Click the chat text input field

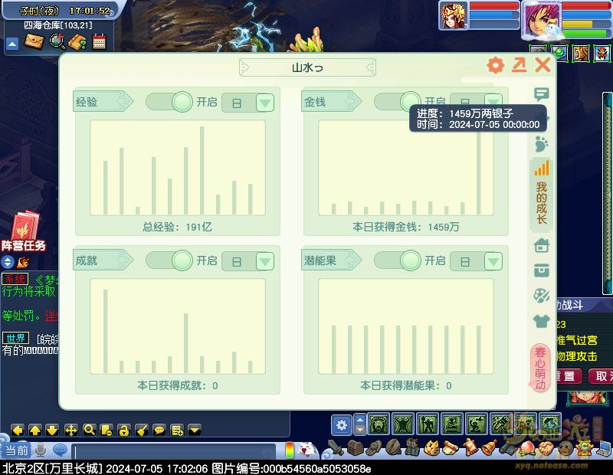point(176,451)
